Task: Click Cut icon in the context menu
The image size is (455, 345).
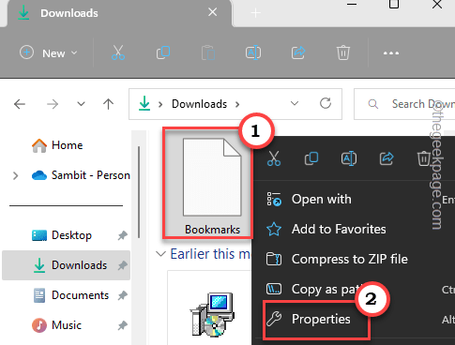Action: pos(274,158)
